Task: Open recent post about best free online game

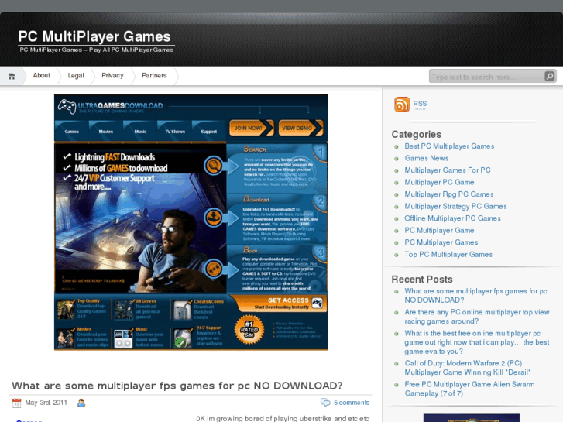Action: click(477, 342)
